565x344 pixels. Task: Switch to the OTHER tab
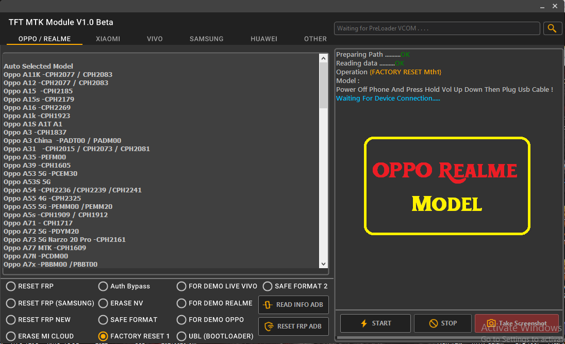[x=315, y=39]
